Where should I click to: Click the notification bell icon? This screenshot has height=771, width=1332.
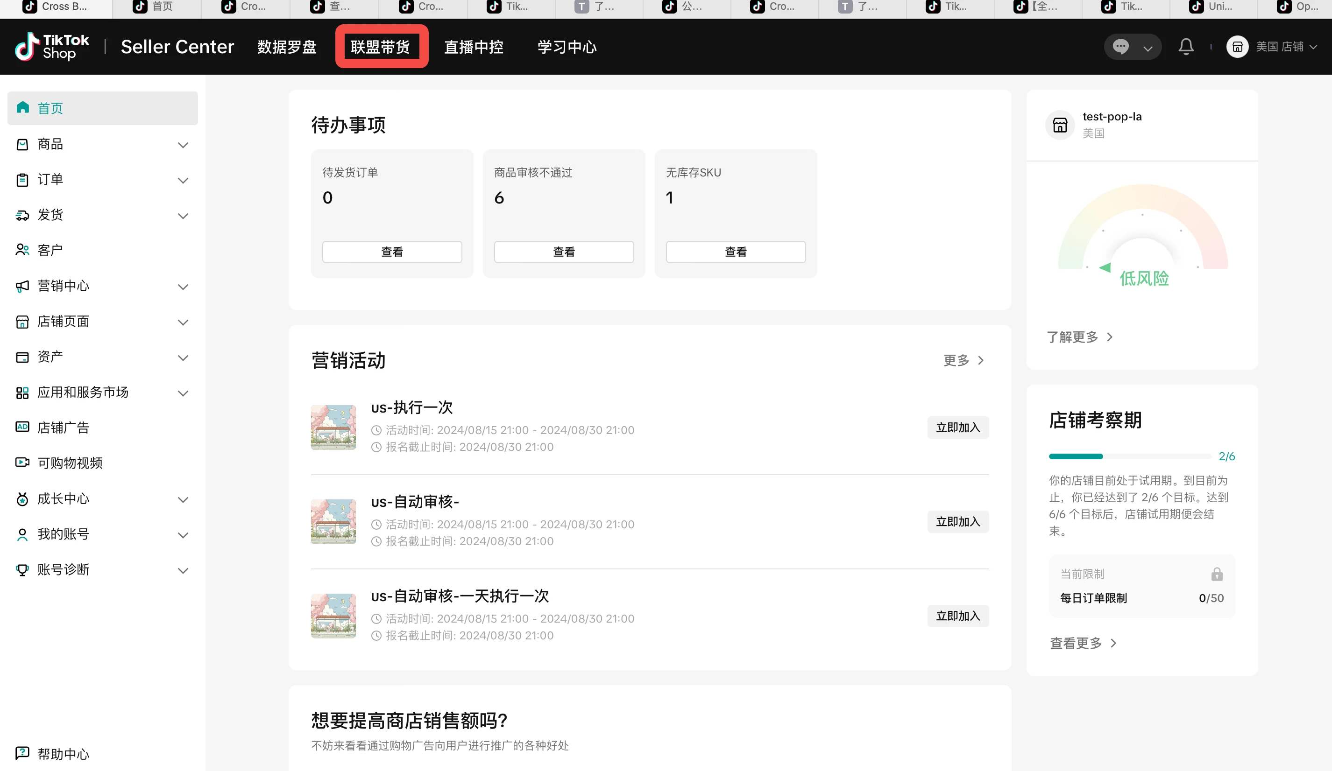tap(1186, 47)
